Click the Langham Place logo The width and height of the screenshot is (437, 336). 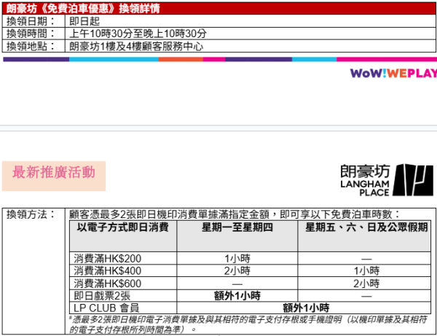click(x=387, y=180)
